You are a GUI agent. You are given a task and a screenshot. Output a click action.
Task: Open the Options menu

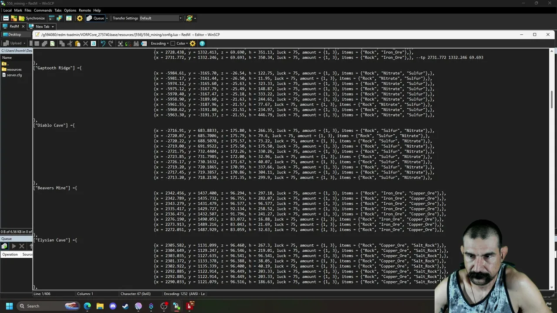tap(70, 10)
